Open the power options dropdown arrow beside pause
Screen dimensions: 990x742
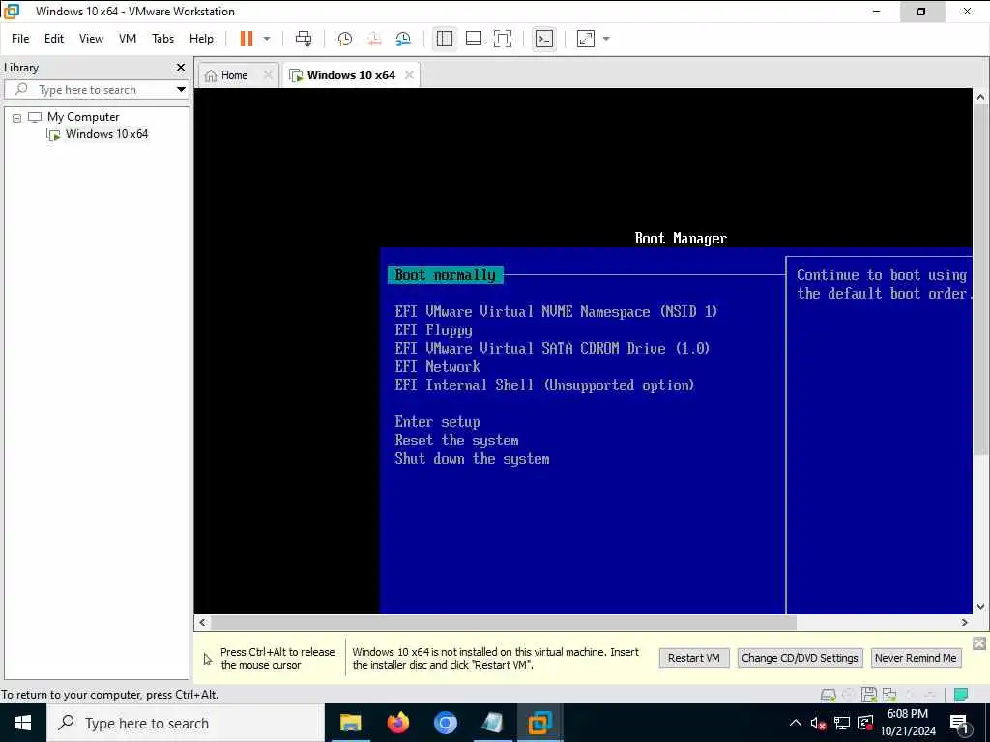(x=267, y=39)
